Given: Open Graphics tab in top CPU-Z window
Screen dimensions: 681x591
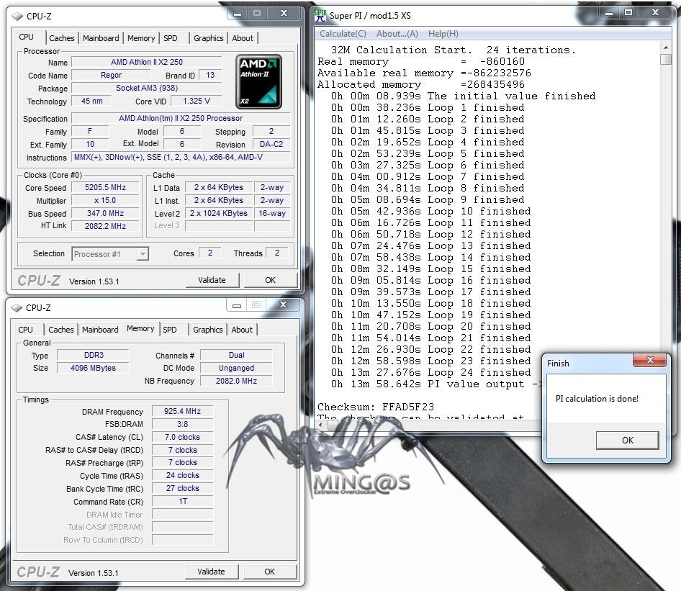Looking at the screenshot, I should coord(209,38).
